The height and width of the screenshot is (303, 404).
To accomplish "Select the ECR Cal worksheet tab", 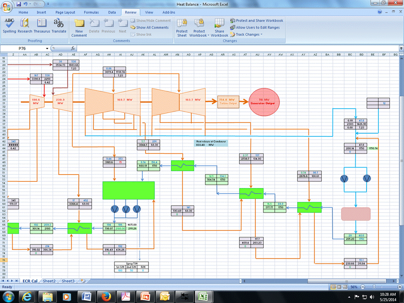I will (x=30, y=281).
